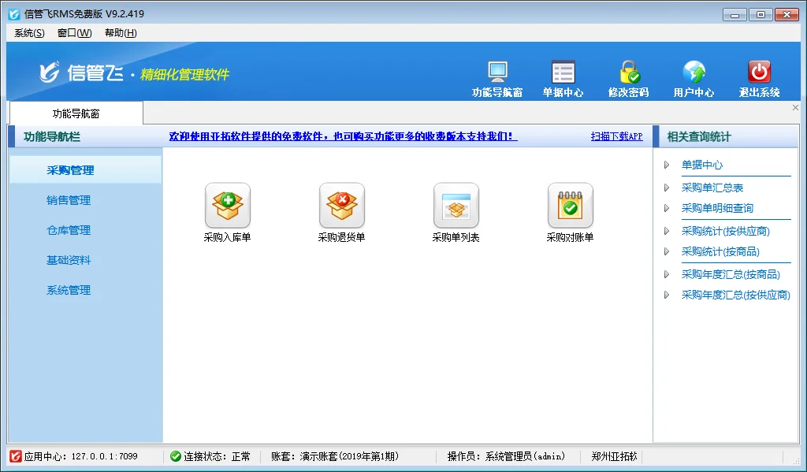Click the 信管飞 banner logo
The height and width of the screenshot is (472, 807).
point(81,73)
